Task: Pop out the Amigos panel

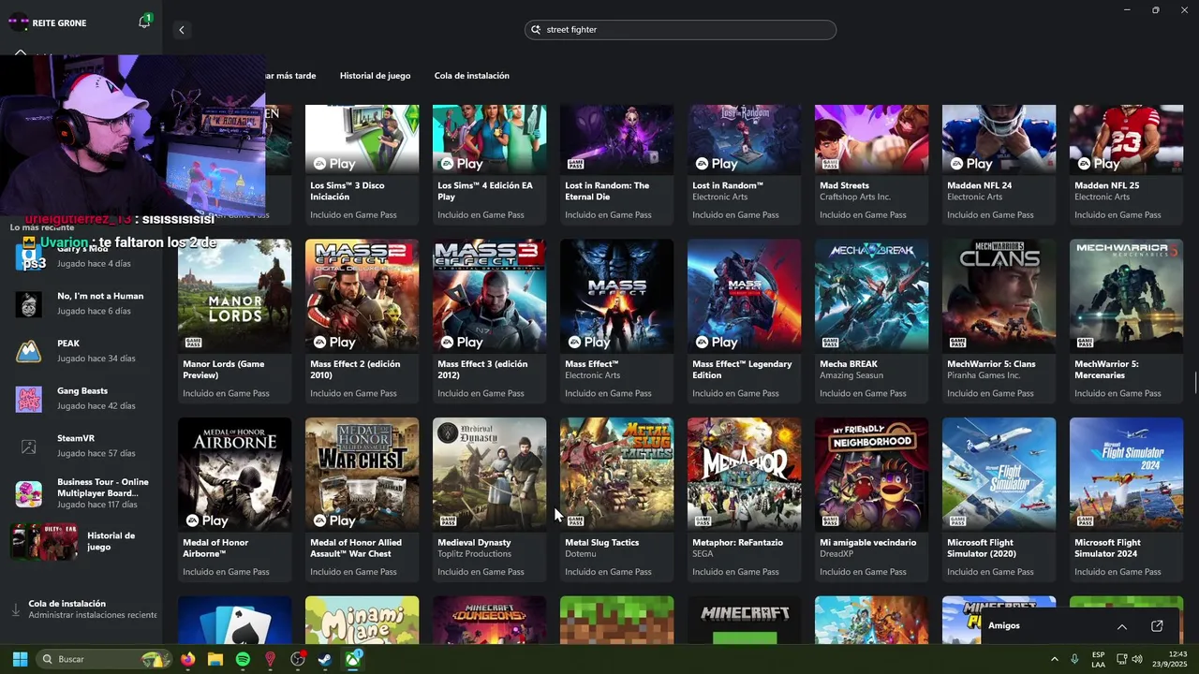Action: (1157, 626)
